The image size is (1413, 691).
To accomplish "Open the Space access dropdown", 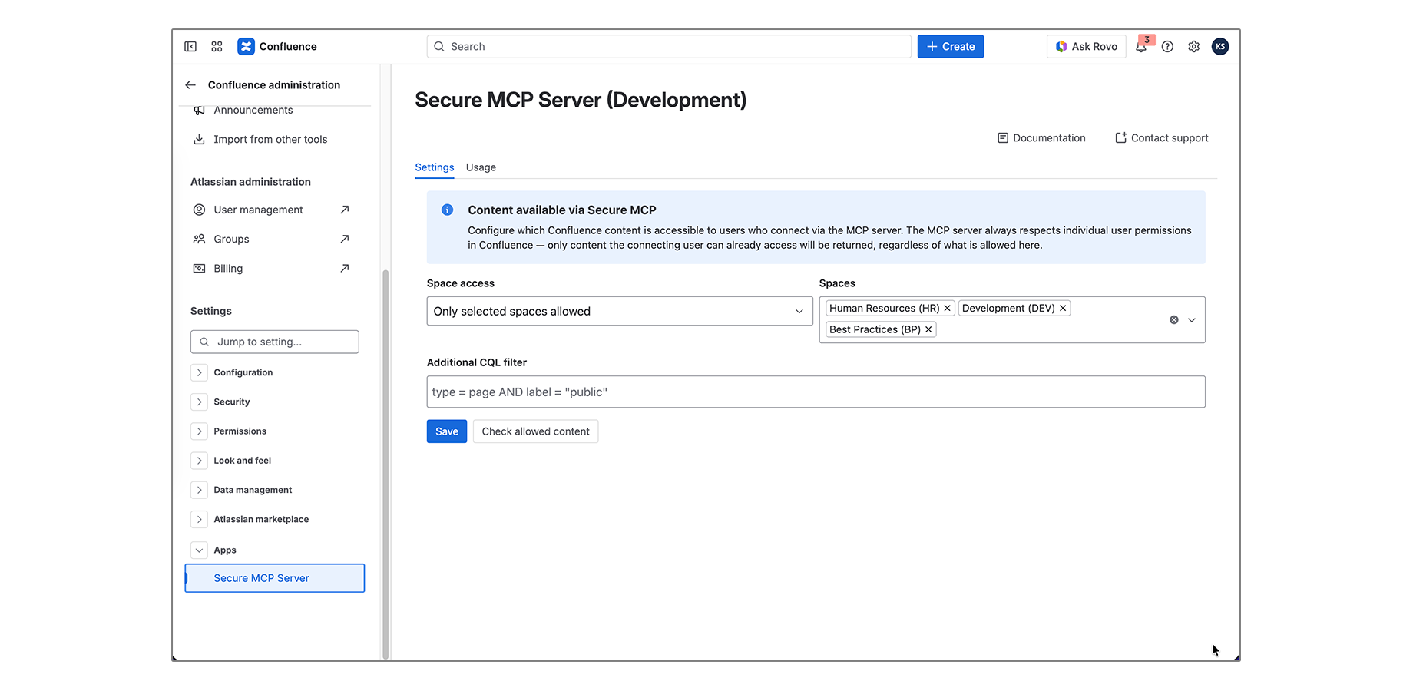I will pos(620,311).
